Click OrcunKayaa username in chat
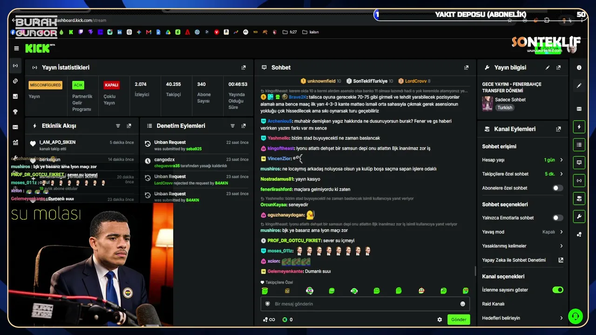 (274, 205)
